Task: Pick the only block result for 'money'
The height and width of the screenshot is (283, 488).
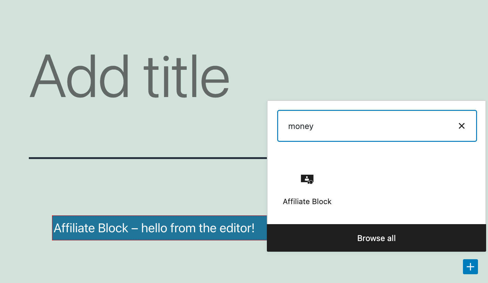Action: pos(307,188)
